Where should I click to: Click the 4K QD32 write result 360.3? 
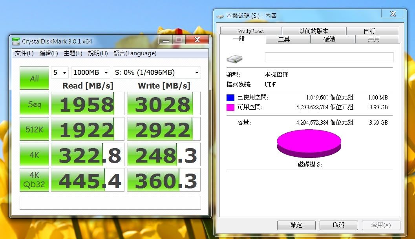164,179
